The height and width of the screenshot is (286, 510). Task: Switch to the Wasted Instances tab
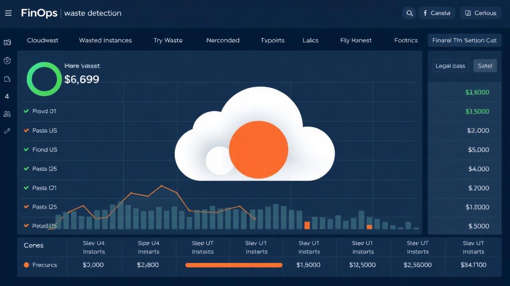(x=105, y=40)
